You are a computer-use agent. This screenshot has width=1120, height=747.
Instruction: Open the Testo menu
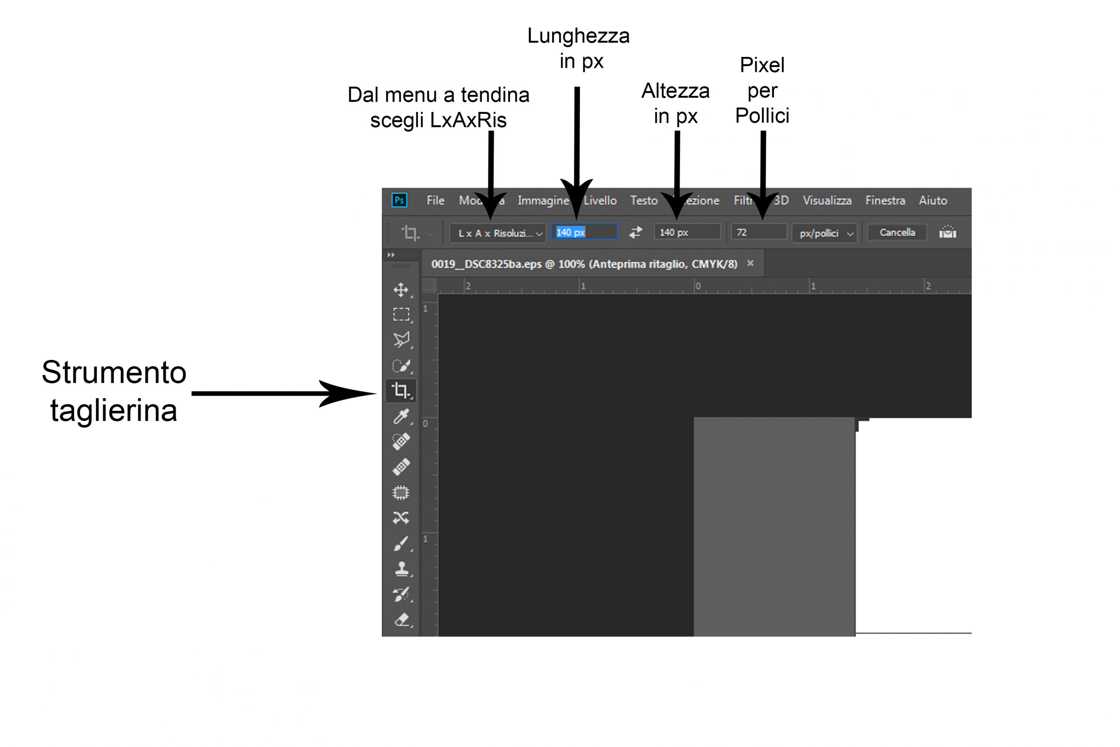tap(644, 200)
